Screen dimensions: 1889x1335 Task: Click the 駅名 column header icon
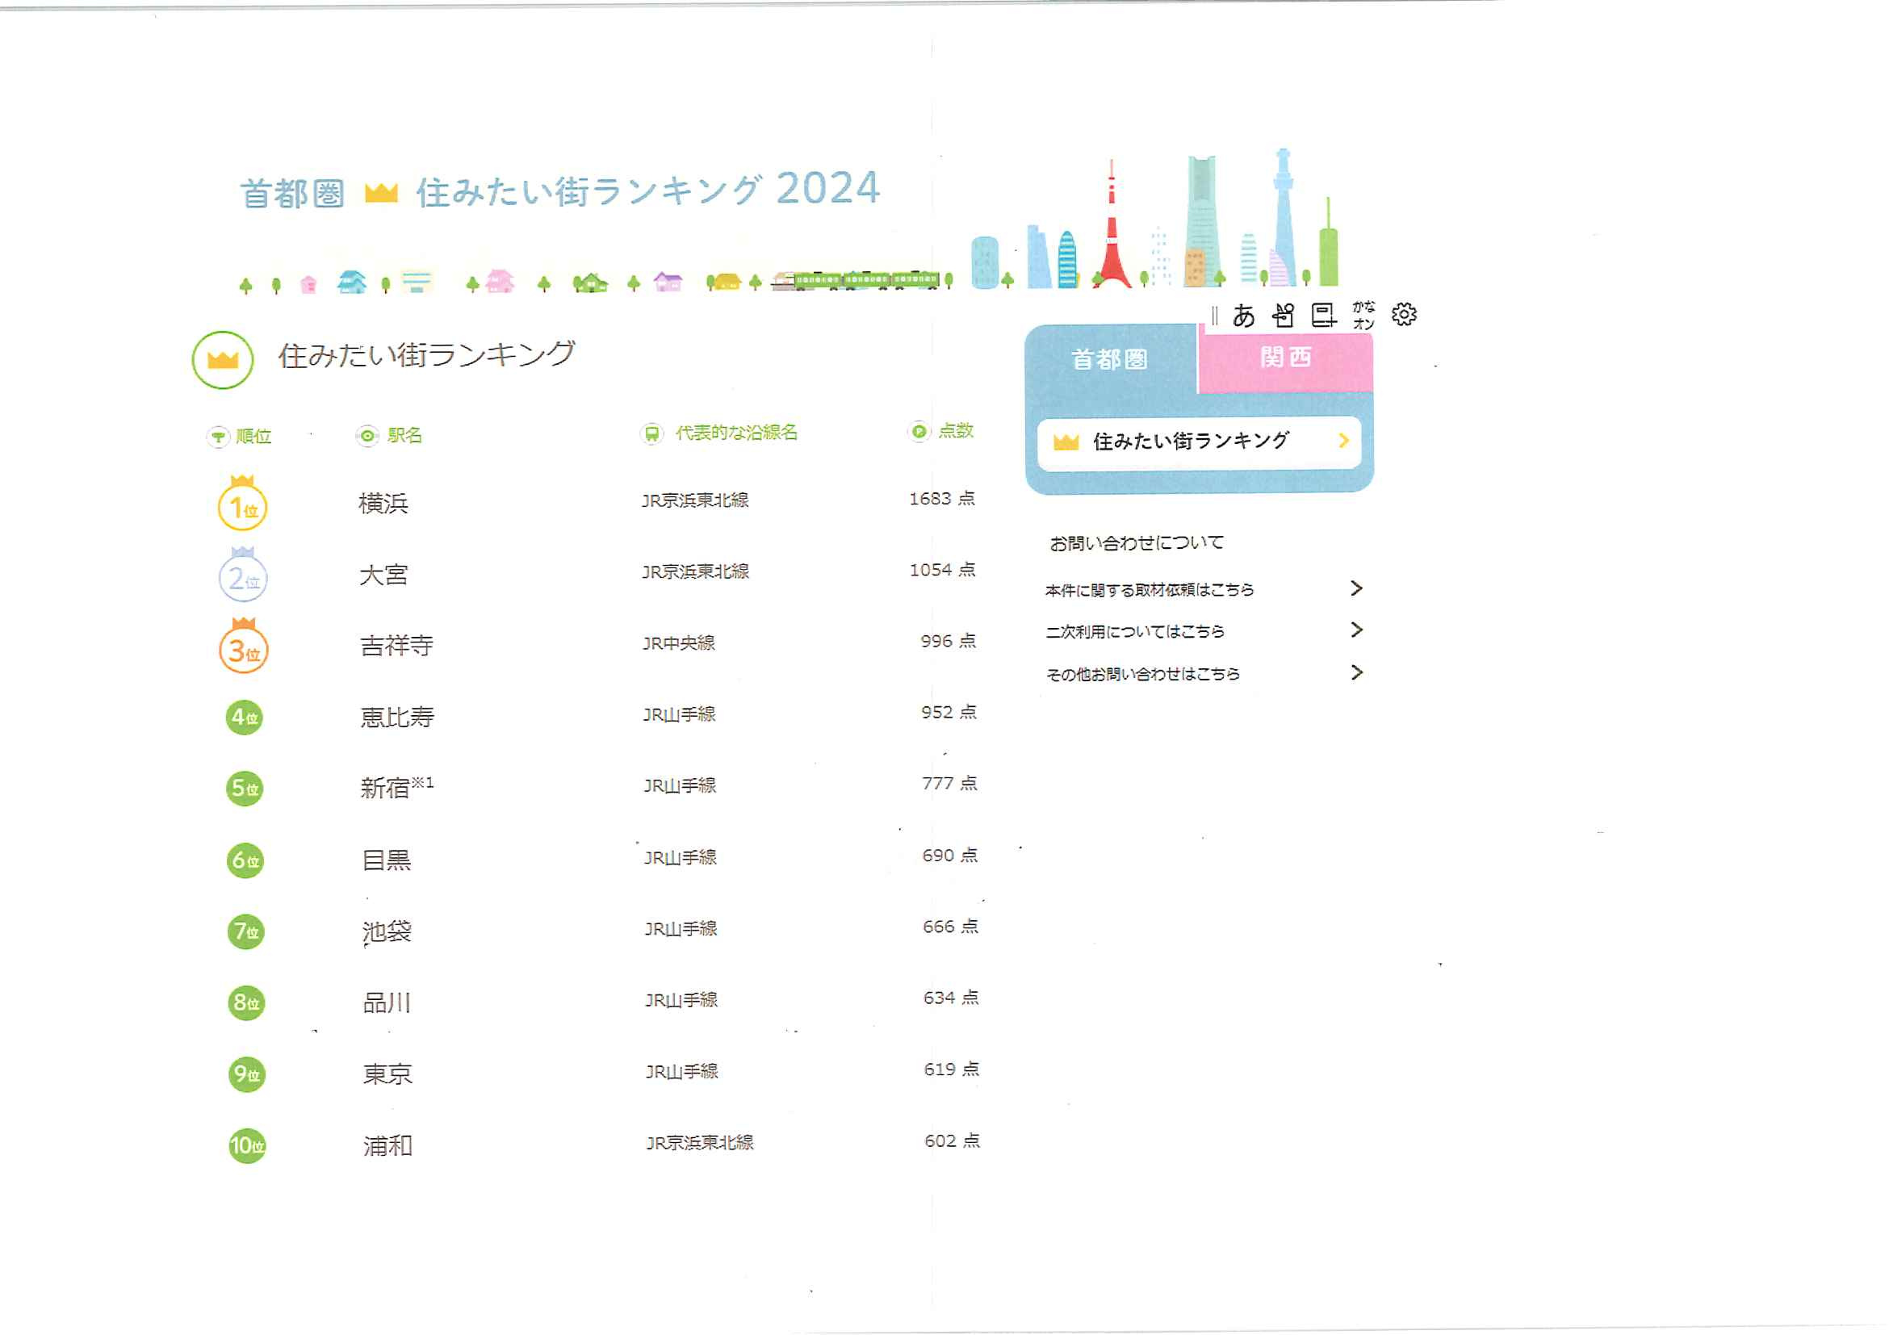367,436
